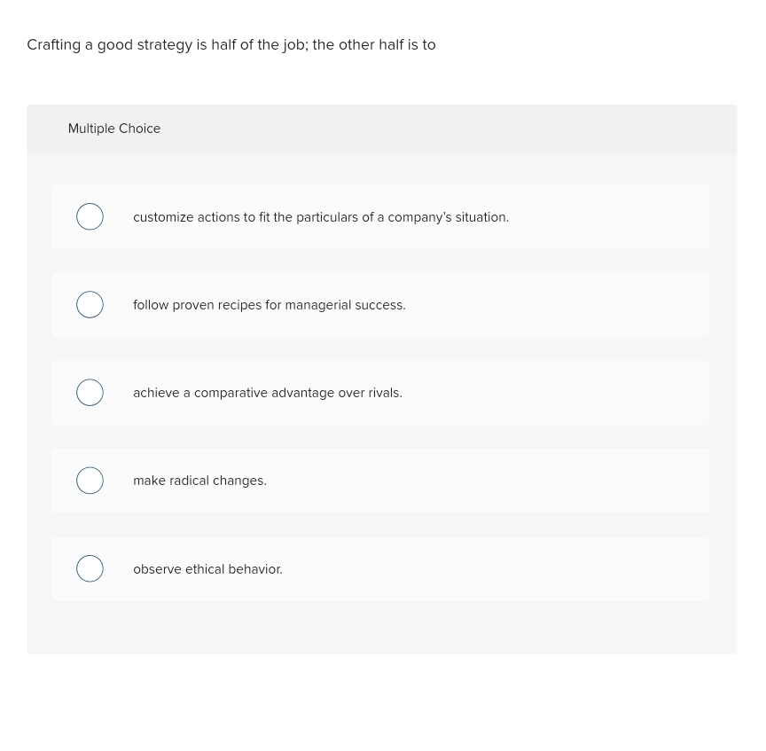Click the Multiple Choice header label

pos(114,129)
